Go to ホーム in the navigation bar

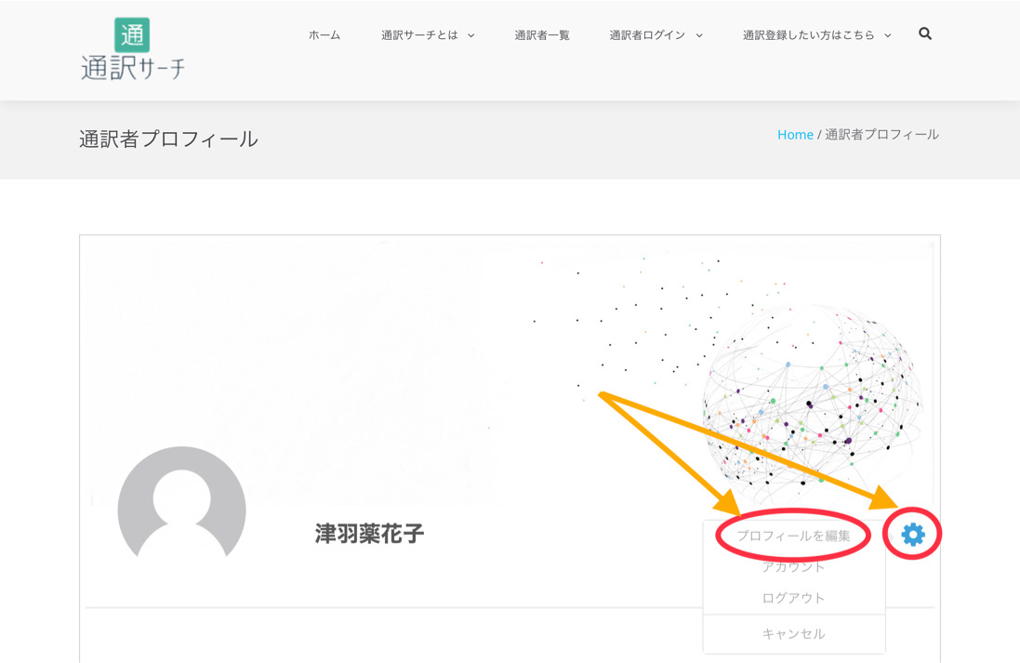[x=325, y=35]
